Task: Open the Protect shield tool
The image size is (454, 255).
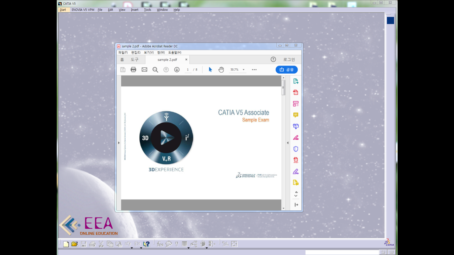Action: click(x=295, y=149)
